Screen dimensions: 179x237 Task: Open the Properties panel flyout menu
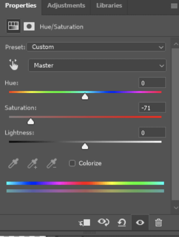[x=174, y=6]
